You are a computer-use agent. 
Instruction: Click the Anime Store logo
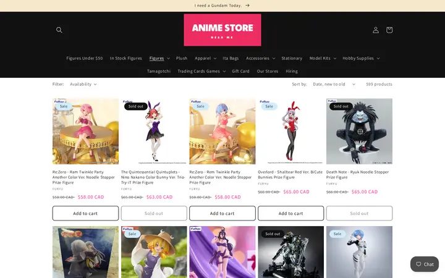pos(222,30)
